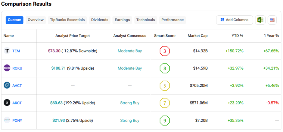This screenshot has width=283, height=132.
Task: Click the AACT company logo
Action: 7,85
